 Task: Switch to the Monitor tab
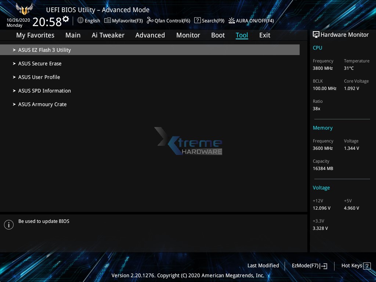(188, 35)
